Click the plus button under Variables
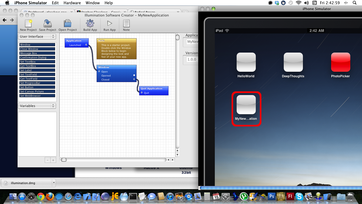Image resolution: width=362 pixels, height=204 pixels. (x=53, y=160)
